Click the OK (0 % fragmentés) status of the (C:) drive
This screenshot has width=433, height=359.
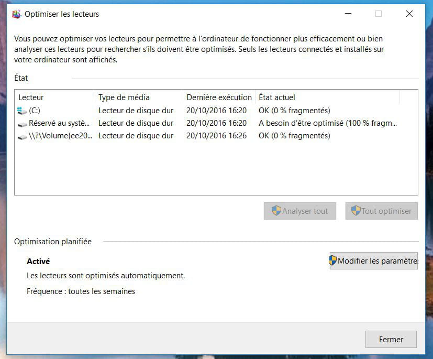pyautogui.click(x=294, y=111)
